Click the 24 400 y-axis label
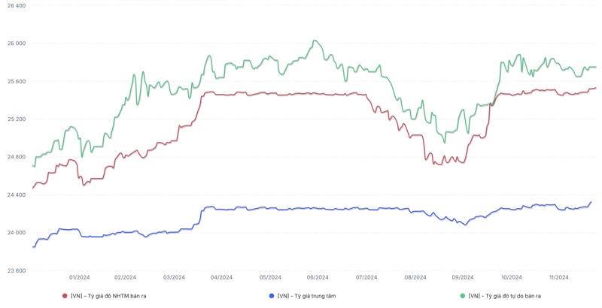The height and width of the screenshot is (308, 602). click(17, 195)
